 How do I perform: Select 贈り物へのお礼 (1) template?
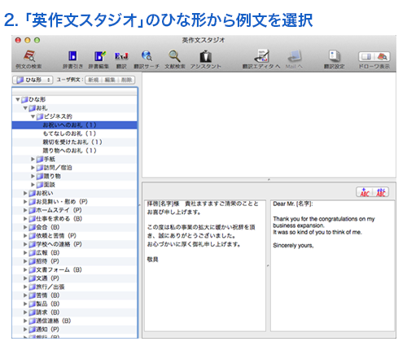click(75, 151)
